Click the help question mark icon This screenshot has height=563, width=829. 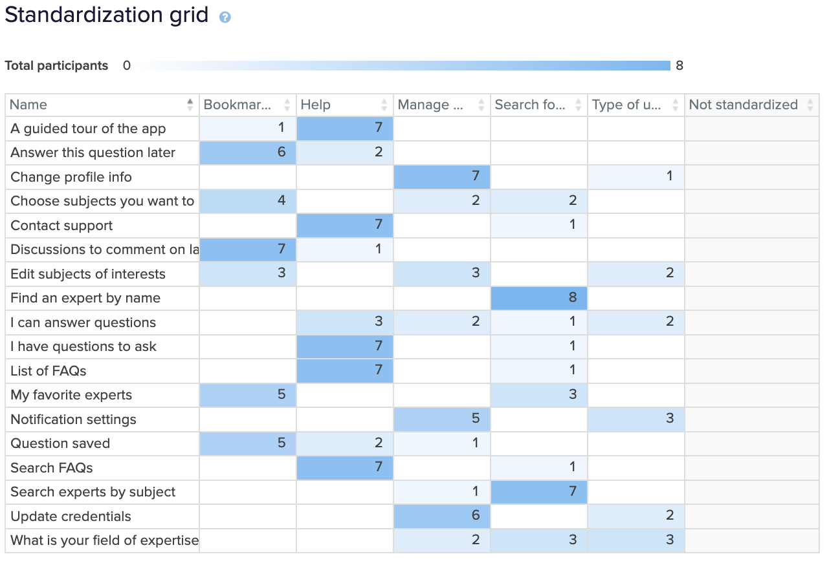tap(225, 17)
